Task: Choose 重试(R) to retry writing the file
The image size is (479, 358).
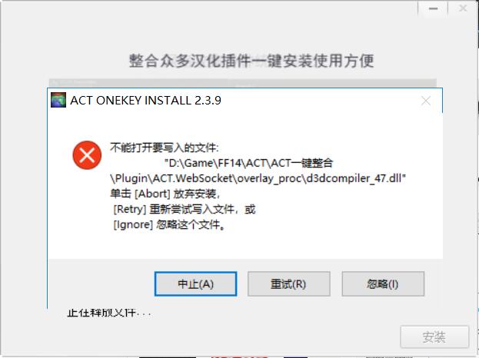Action: [288, 283]
